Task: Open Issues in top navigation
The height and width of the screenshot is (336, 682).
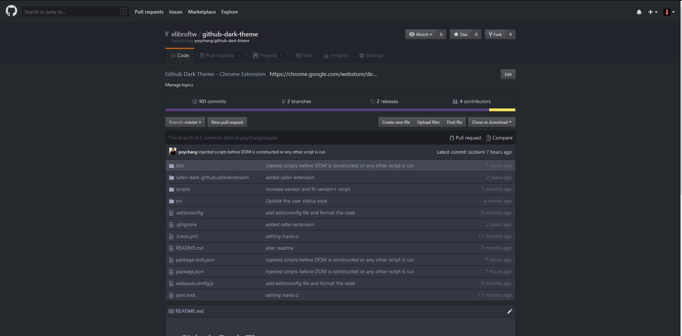Action: pyautogui.click(x=176, y=12)
